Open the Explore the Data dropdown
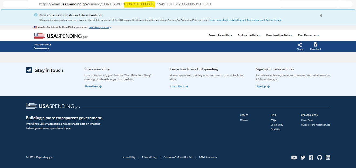The width and height of the screenshot is (356, 168). [x=249, y=35]
